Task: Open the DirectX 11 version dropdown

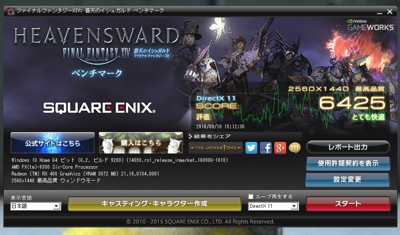Action: [x=273, y=206]
